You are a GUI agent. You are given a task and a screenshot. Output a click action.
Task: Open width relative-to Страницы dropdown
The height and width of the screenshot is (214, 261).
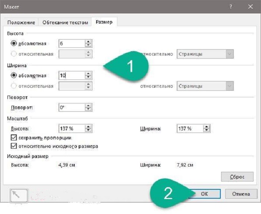click(205, 86)
